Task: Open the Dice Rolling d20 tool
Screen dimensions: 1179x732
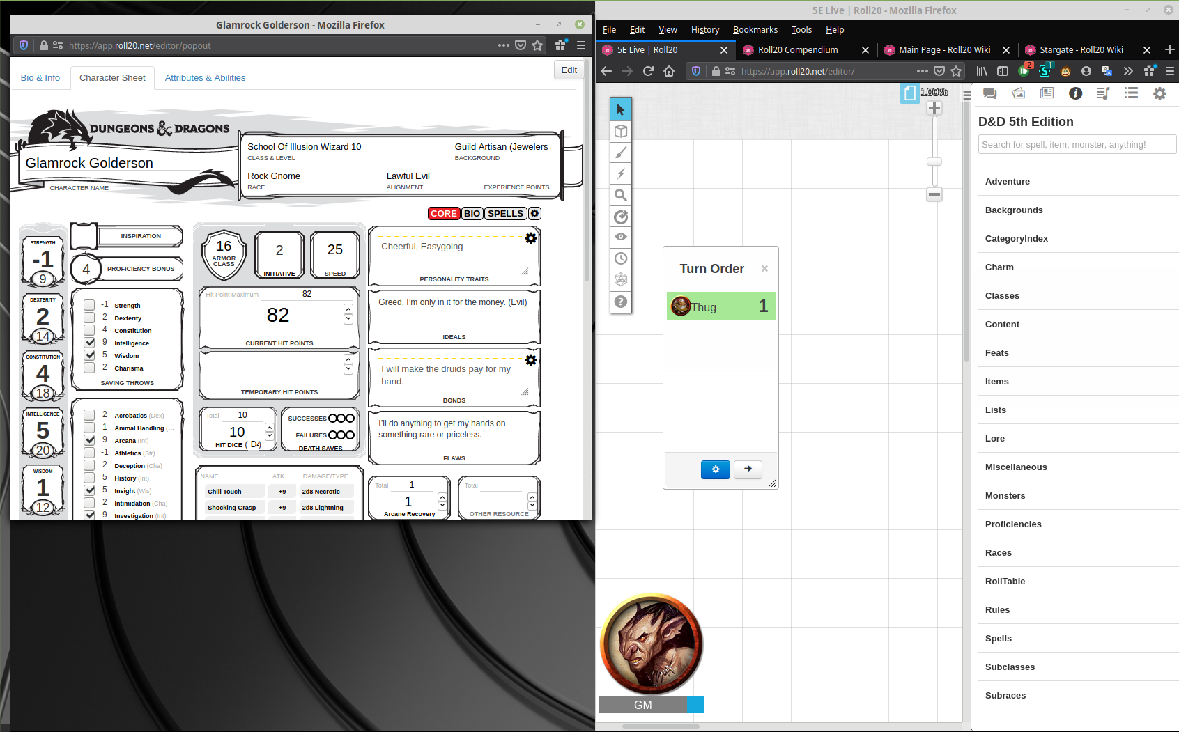Action: click(621, 280)
